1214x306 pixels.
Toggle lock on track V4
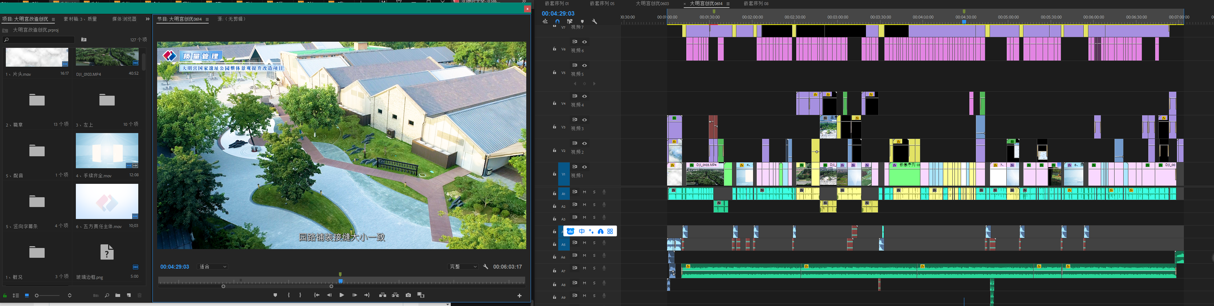click(554, 103)
